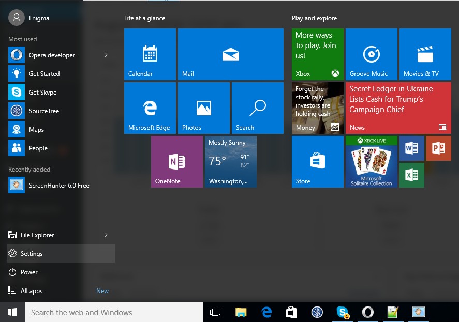Open SourceTree taskbar icon
The height and width of the screenshot is (322, 459).
pos(317,312)
